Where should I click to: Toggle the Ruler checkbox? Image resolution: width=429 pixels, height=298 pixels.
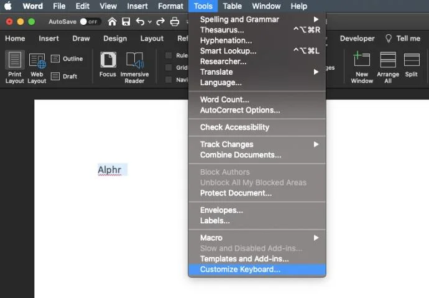(x=168, y=55)
